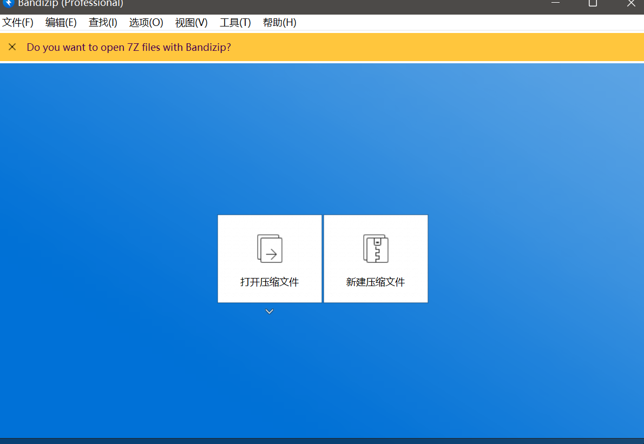Image resolution: width=644 pixels, height=444 pixels.
Task: Minimize the Bandizip window
Action: pos(555,3)
